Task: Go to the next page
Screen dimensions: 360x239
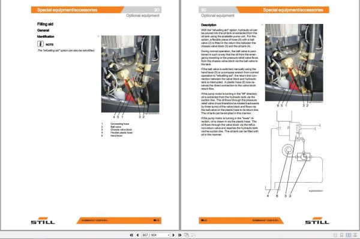Action: click(x=173, y=235)
